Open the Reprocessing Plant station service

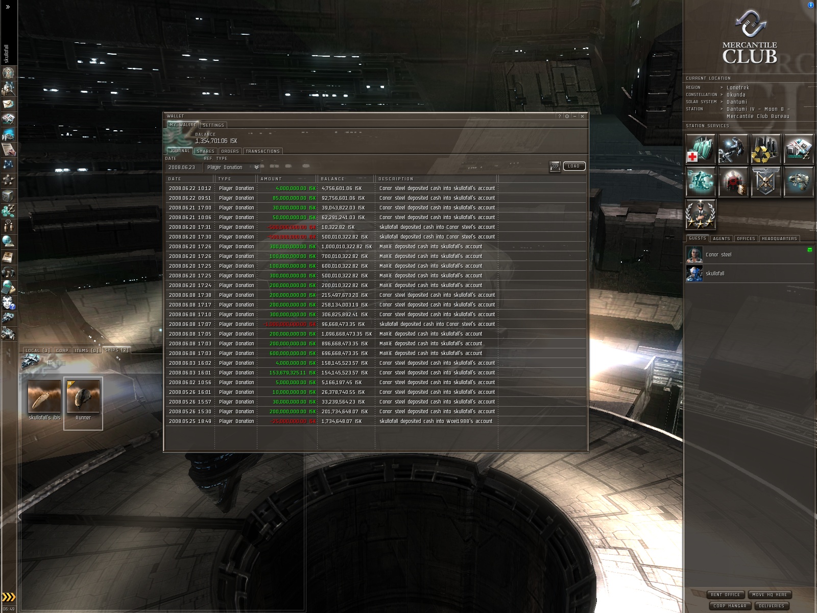click(766, 149)
